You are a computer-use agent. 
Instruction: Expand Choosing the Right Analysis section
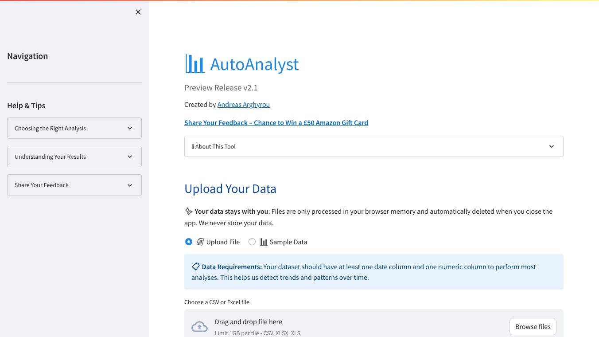(74, 128)
